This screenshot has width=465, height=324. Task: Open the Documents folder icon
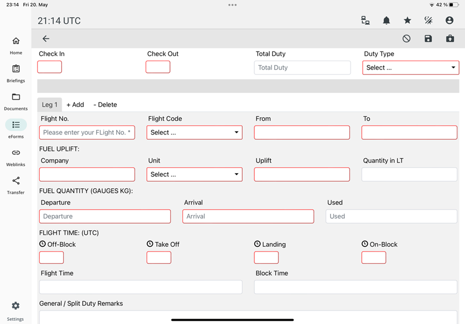coord(16,97)
